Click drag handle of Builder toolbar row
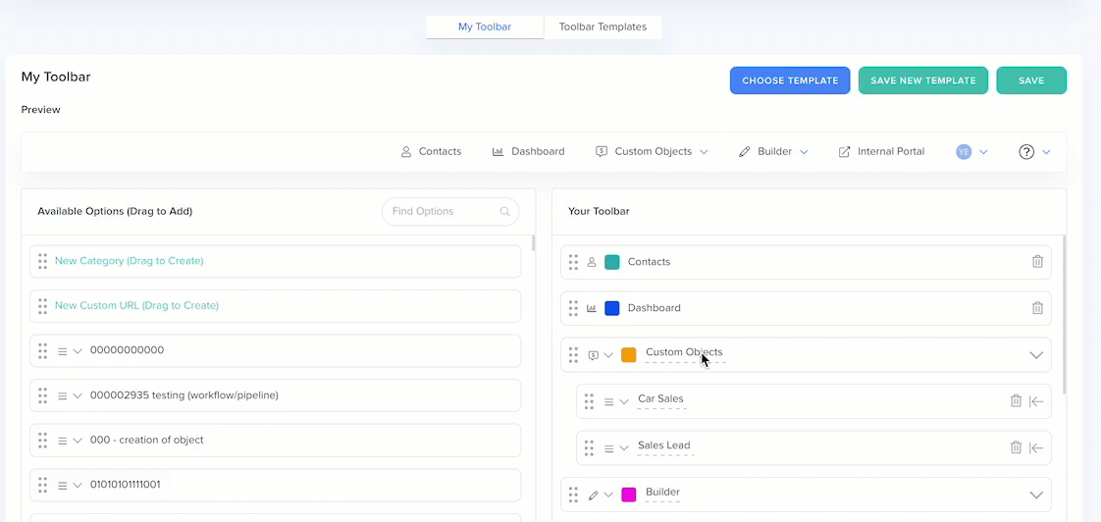This screenshot has width=1101, height=522. point(573,495)
